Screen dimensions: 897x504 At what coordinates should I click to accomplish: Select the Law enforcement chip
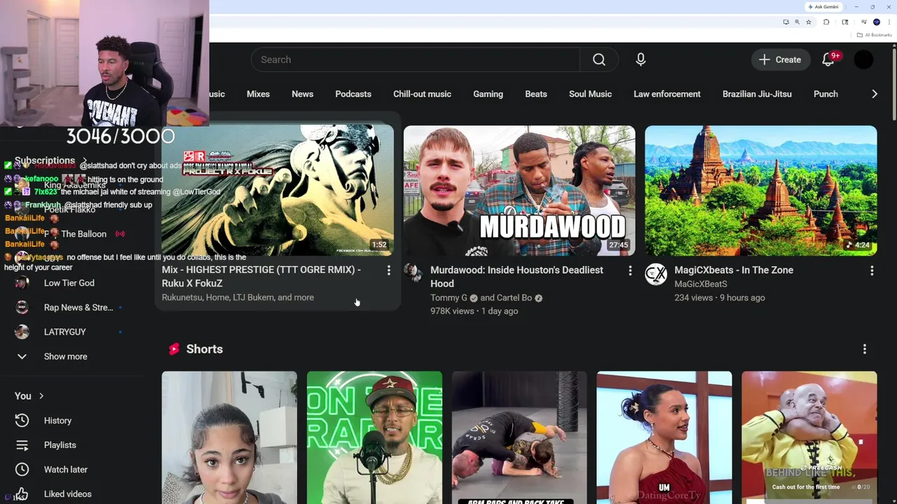pyautogui.click(x=667, y=94)
